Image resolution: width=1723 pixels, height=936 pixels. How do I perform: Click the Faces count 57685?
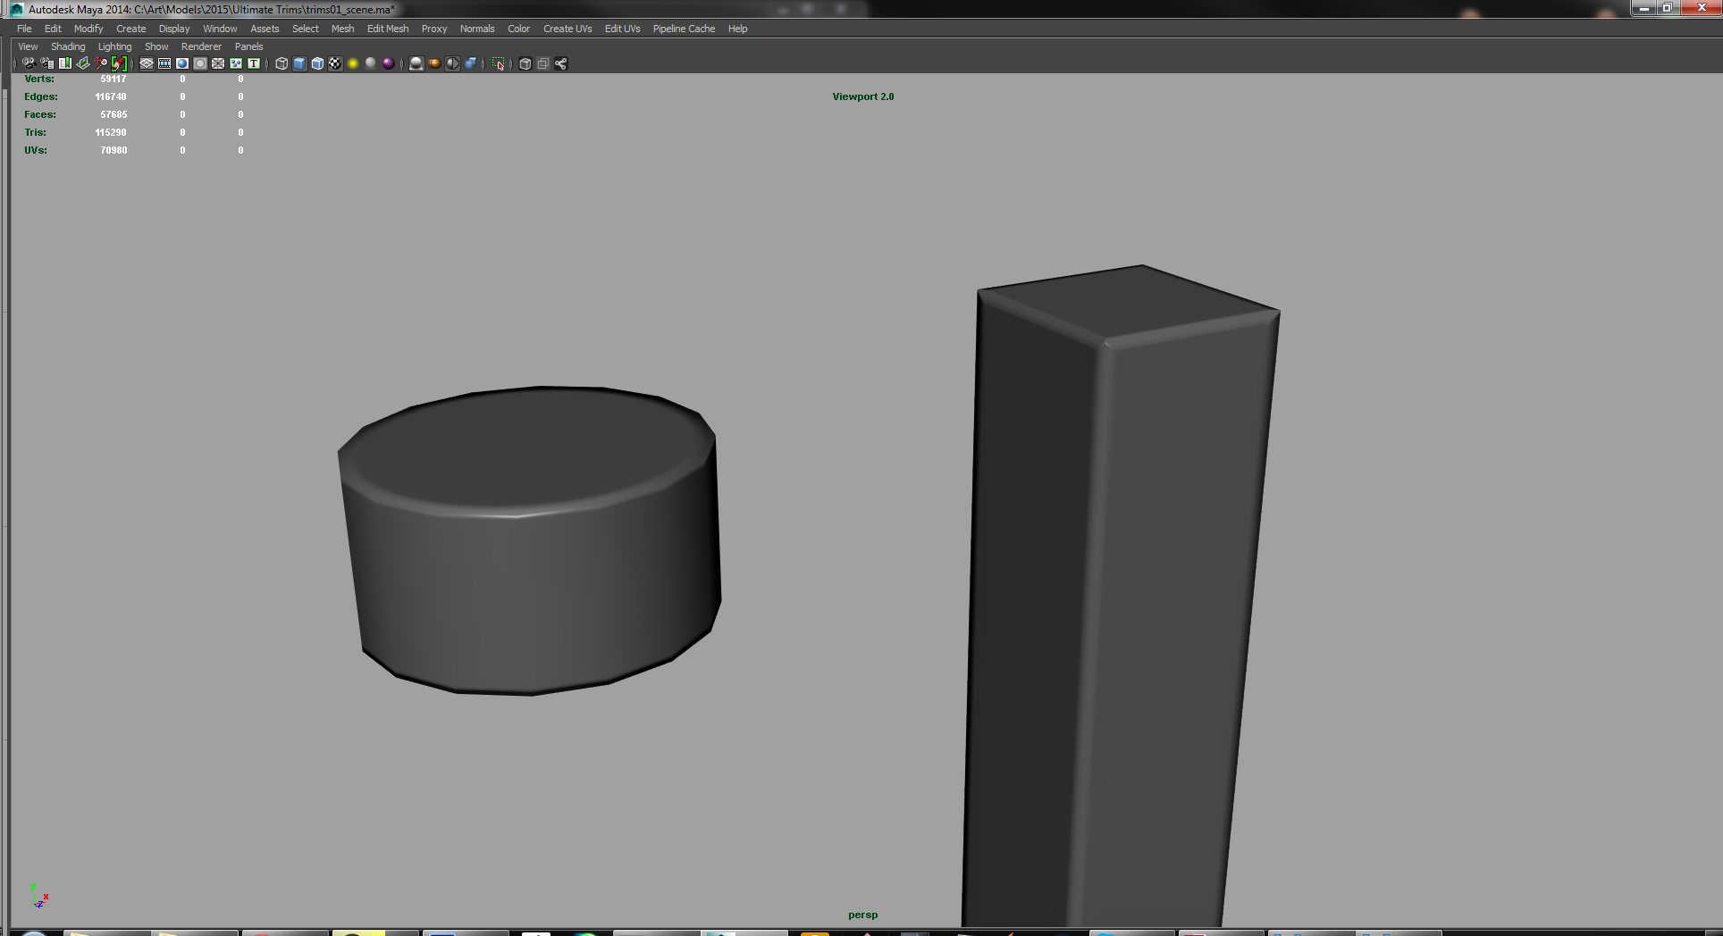point(113,114)
